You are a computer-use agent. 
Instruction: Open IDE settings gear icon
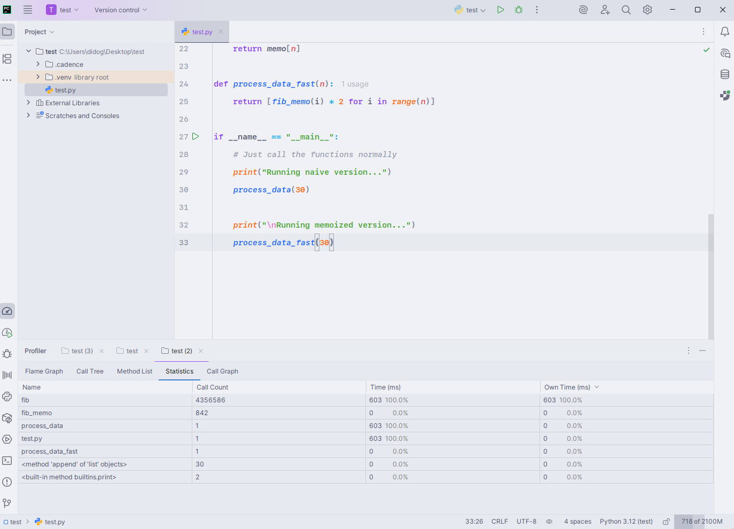tap(647, 10)
